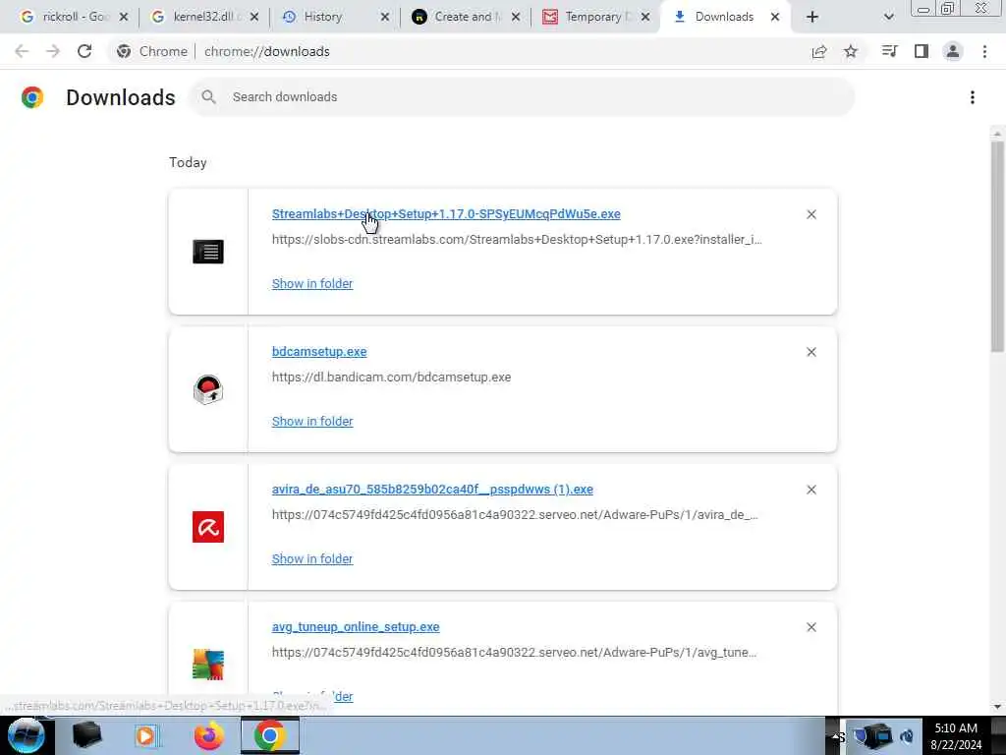Share this page icon

click(x=819, y=51)
